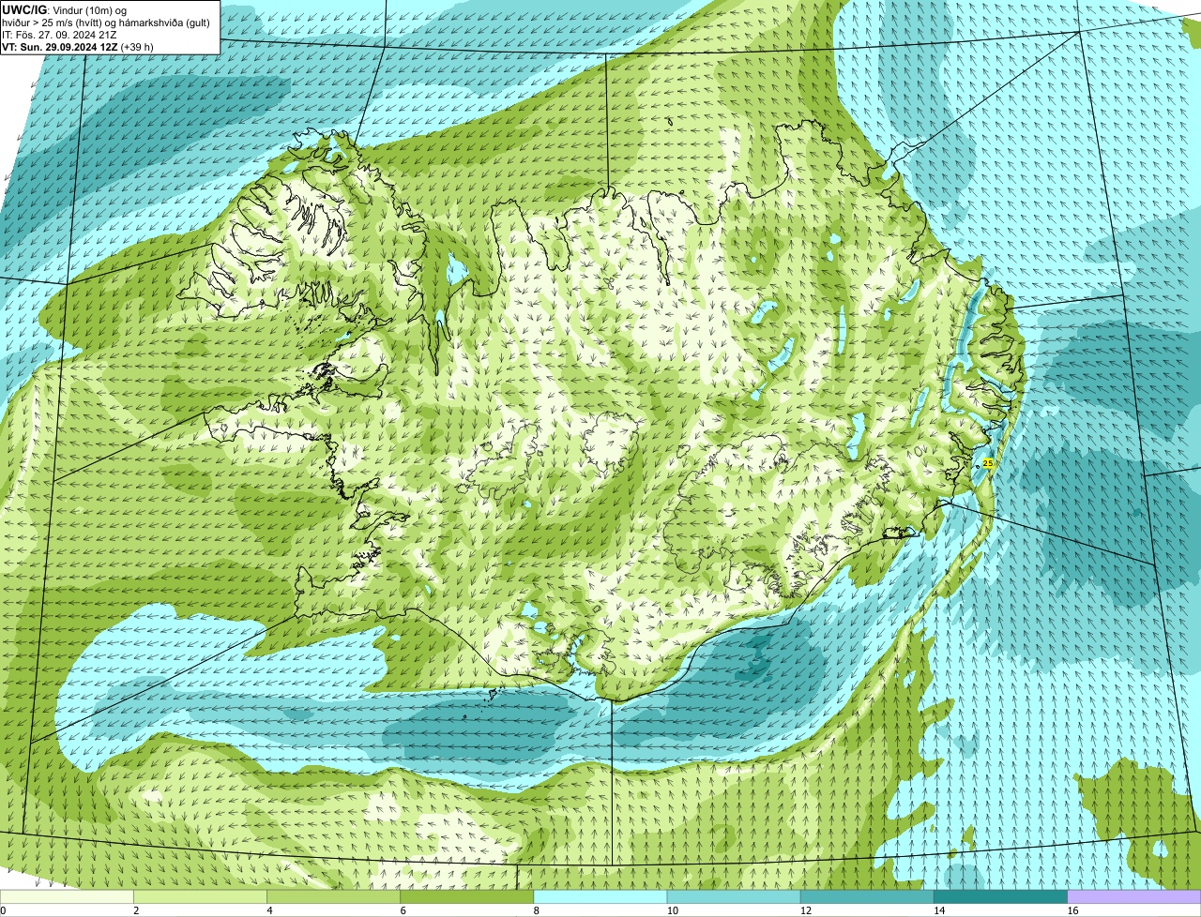1201x917 pixels.
Task: Click the 8–10 m/s light cyan legend swatch
Action: click(x=600, y=896)
